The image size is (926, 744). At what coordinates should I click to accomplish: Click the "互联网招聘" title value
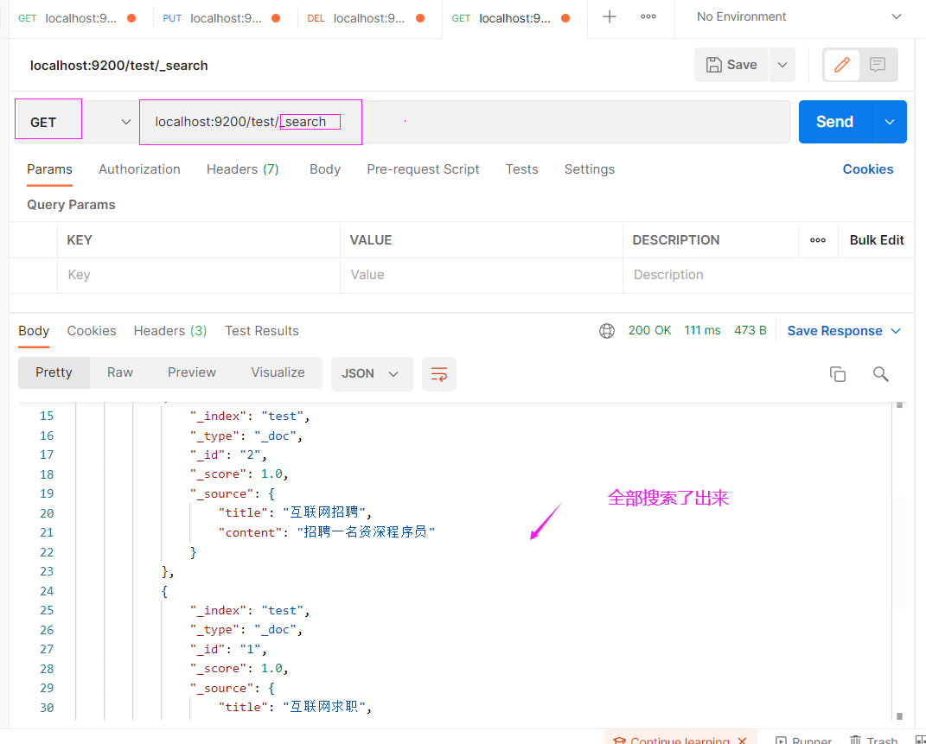[x=323, y=512]
